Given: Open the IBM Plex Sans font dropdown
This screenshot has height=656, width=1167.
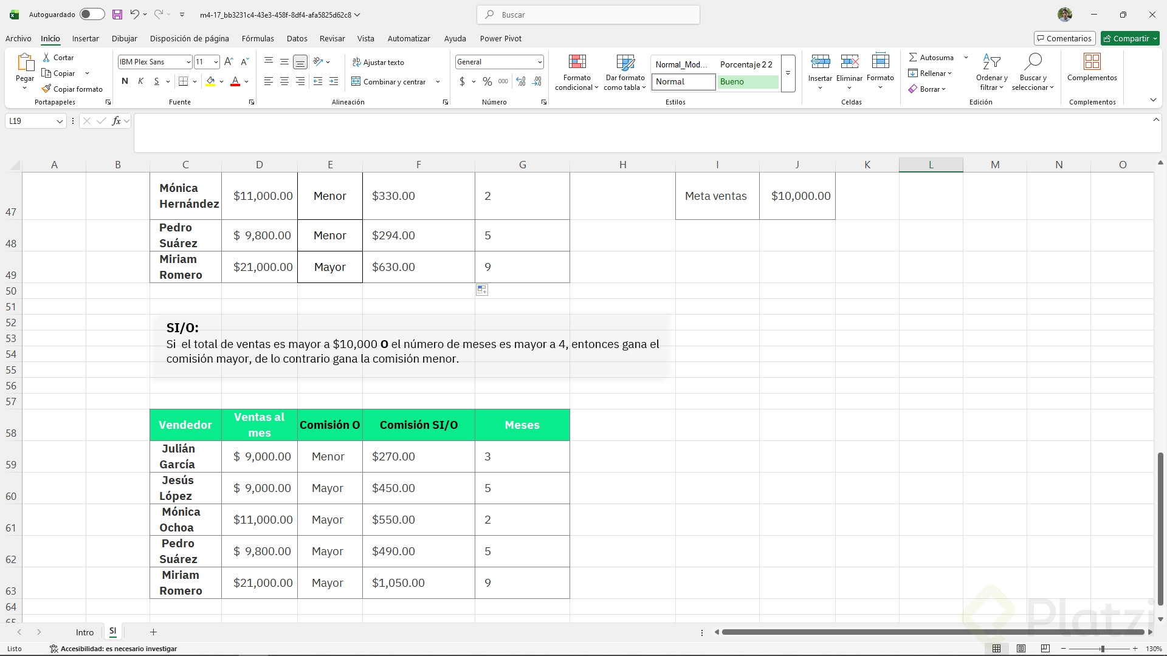Looking at the screenshot, I should coord(188,62).
